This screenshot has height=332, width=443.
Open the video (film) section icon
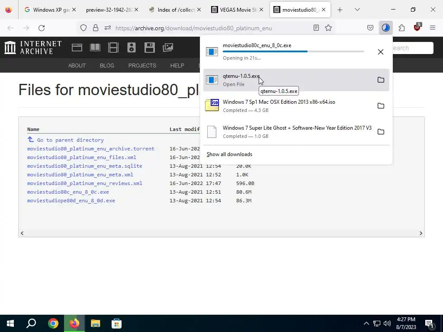(113, 48)
